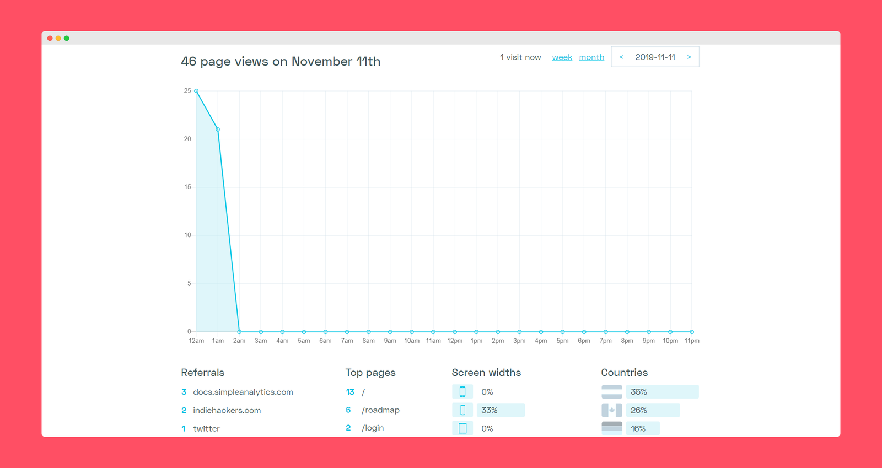Click the 6 count beside /roadmap
This screenshot has width=882, height=468.
click(348, 410)
